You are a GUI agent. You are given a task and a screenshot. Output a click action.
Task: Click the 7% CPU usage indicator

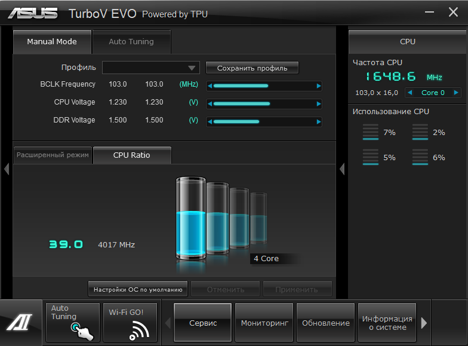[x=379, y=132]
